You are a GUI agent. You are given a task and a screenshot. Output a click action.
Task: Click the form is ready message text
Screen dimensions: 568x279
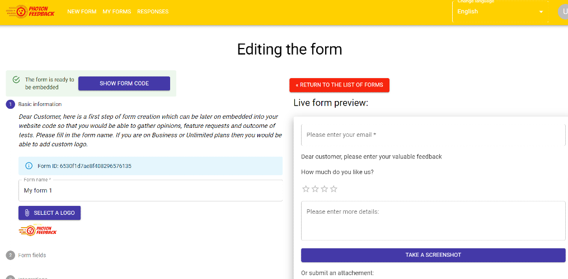50,84
